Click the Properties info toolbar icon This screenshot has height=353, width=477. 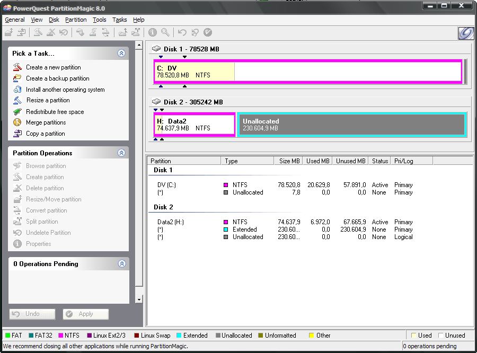coord(153,32)
